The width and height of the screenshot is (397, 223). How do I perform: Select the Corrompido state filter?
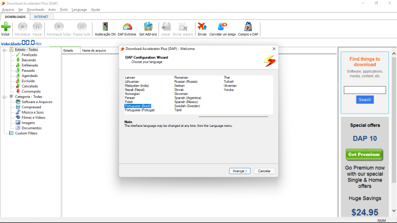point(31,91)
